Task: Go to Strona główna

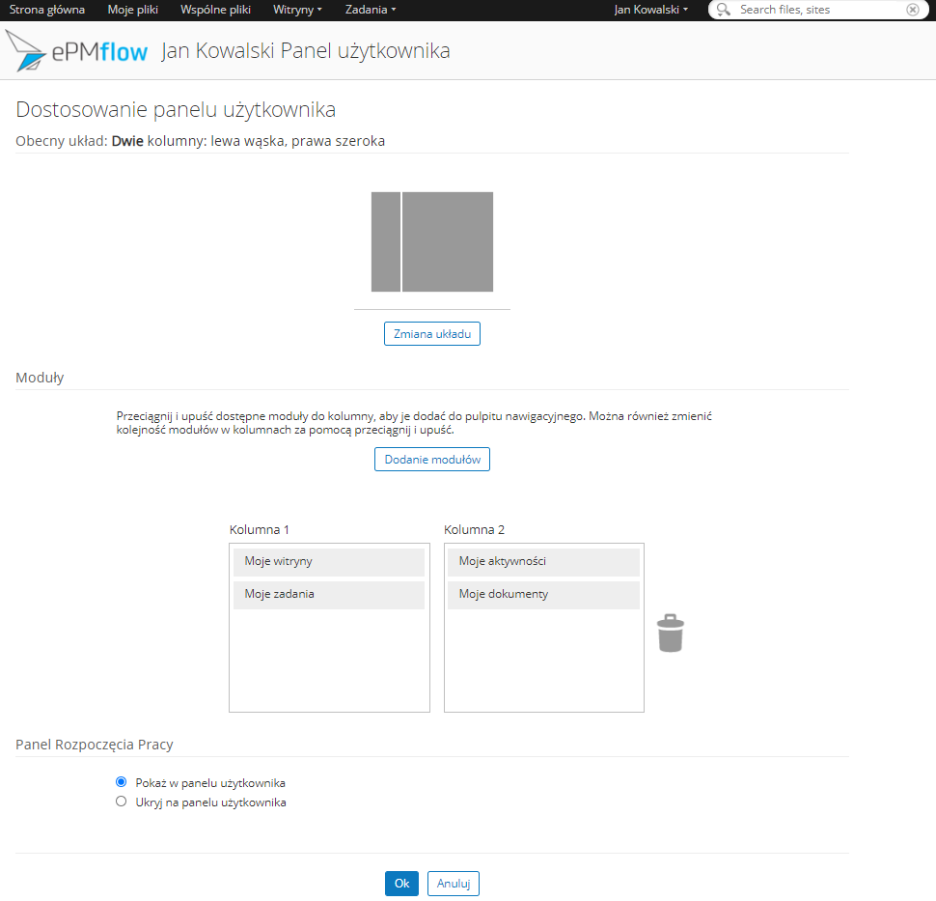Action: tap(47, 10)
